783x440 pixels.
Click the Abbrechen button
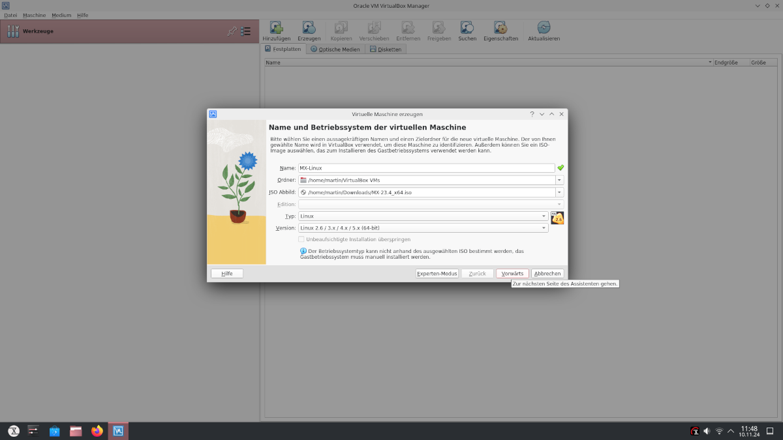click(x=547, y=274)
